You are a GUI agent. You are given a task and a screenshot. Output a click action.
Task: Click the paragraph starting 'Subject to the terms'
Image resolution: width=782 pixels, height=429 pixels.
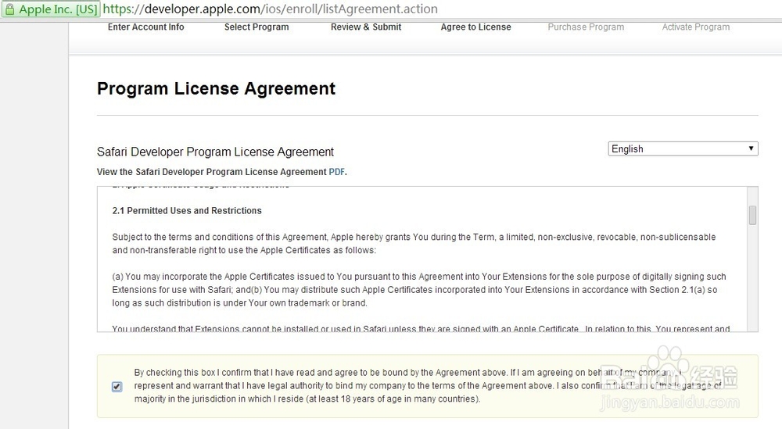tap(414, 244)
